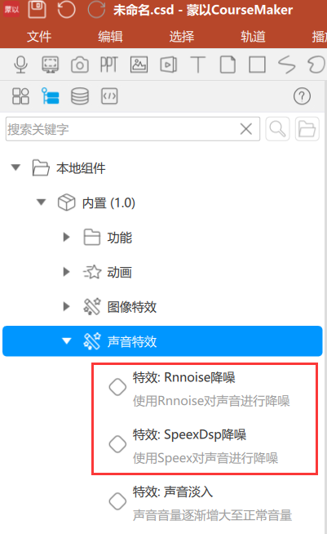This screenshot has width=327, height=534.
Task: Switch to tree view component icon
Action: pos(50,96)
